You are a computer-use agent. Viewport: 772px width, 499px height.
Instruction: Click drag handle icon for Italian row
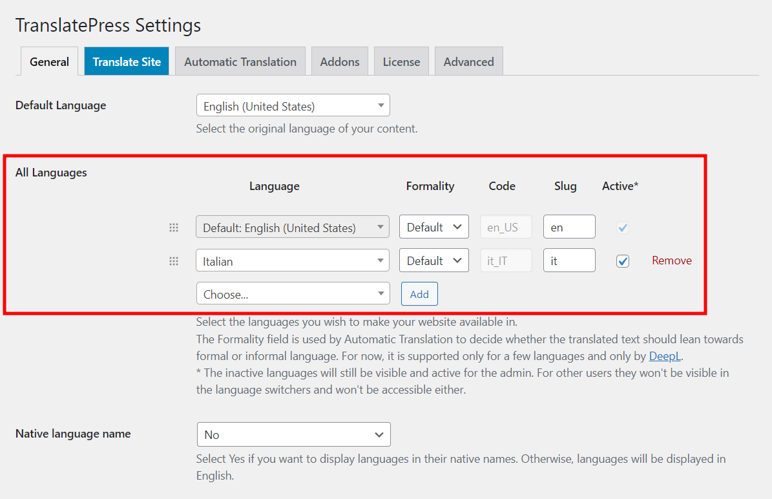click(174, 261)
